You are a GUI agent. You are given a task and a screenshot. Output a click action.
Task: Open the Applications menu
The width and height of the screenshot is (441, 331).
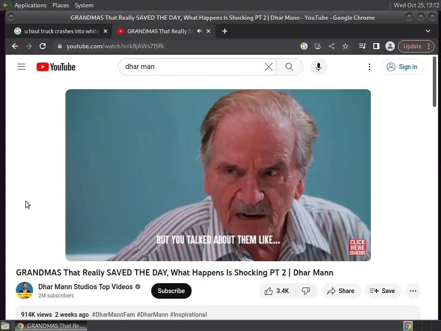(x=31, y=5)
